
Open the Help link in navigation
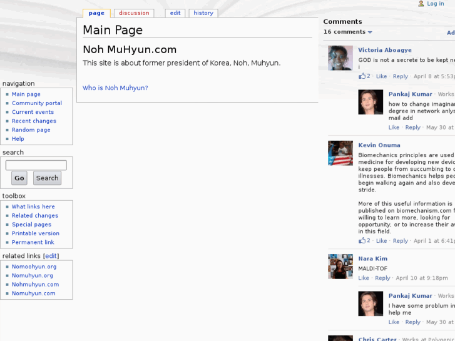click(18, 139)
